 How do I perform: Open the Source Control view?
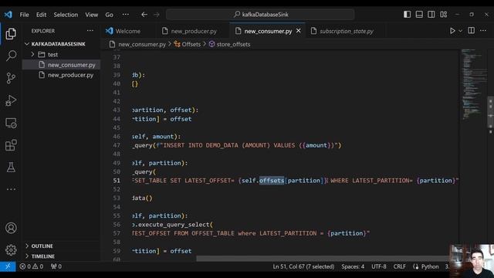(x=11, y=78)
